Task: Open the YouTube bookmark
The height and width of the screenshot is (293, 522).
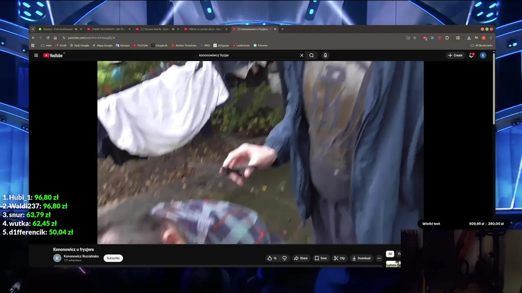Action: (x=140, y=46)
